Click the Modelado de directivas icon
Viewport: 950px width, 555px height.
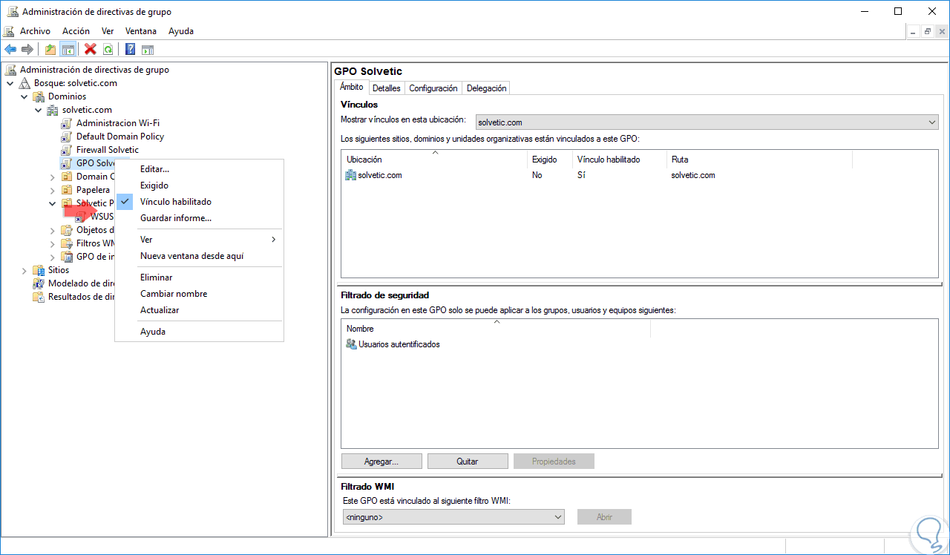click(39, 283)
